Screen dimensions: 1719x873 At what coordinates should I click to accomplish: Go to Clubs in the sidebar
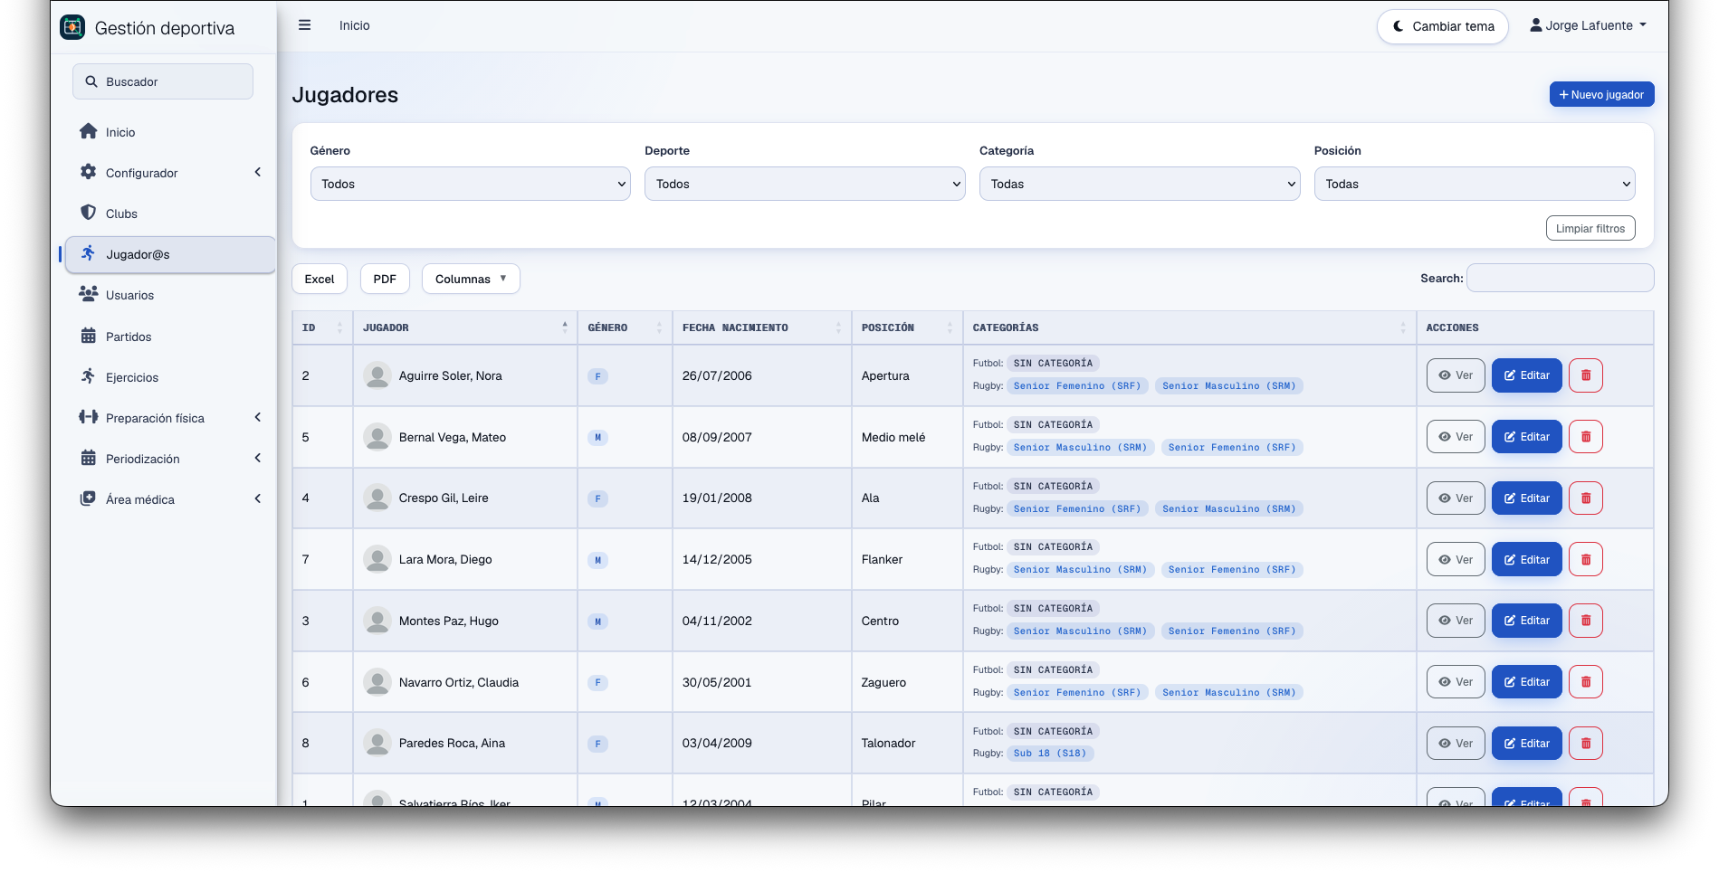tap(170, 214)
